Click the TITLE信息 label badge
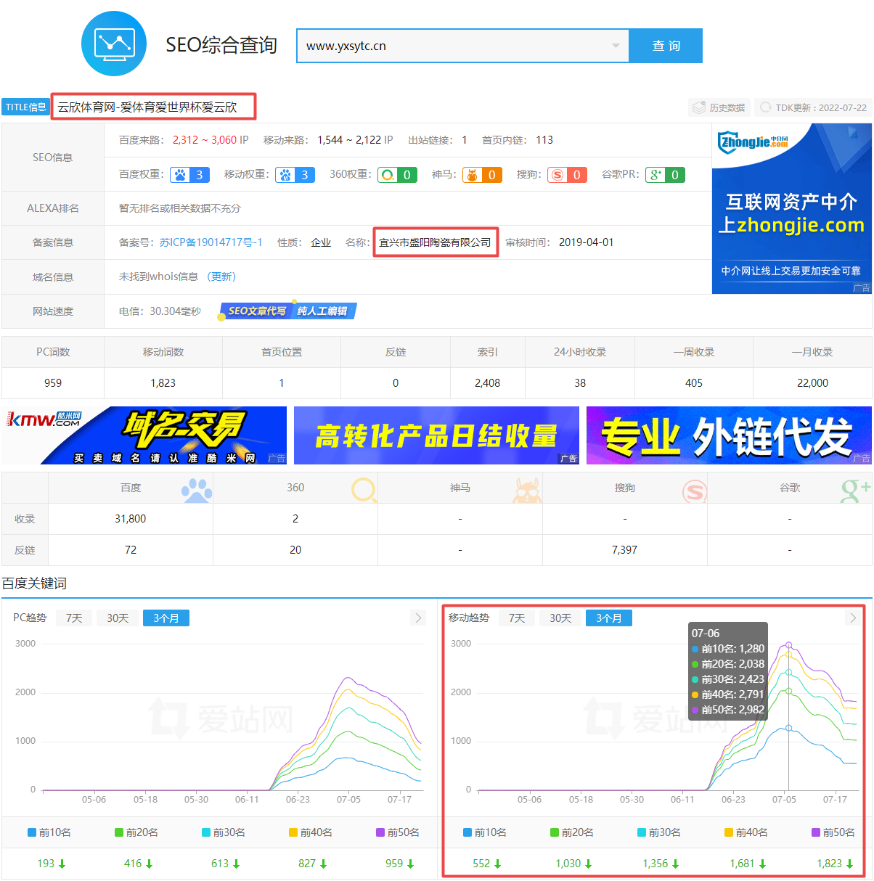Screen dimensions: 874x881 (25, 107)
